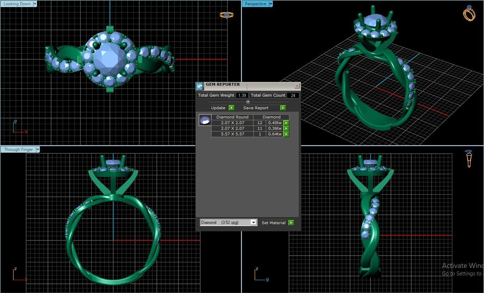Close the Gem Reporter panel
484x293 pixels.
pyautogui.click(x=297, y=86)
